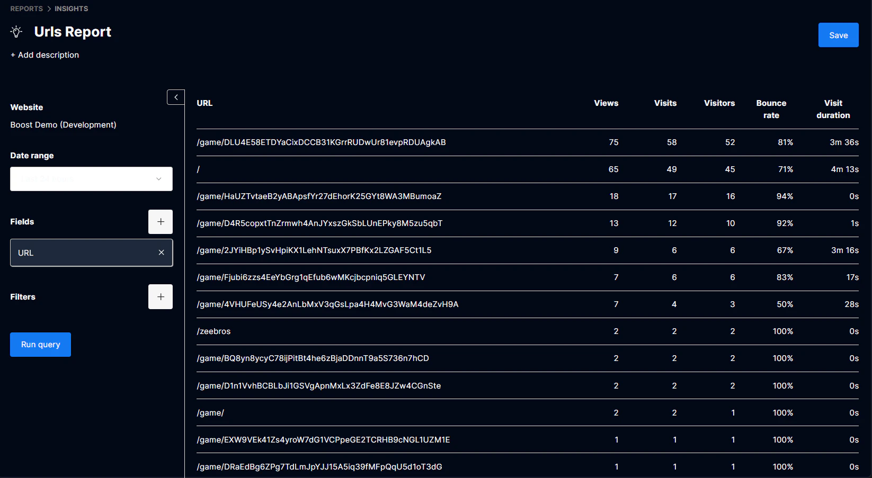
Task: Add a filter using the plus icon
Action: coord(160,296)
